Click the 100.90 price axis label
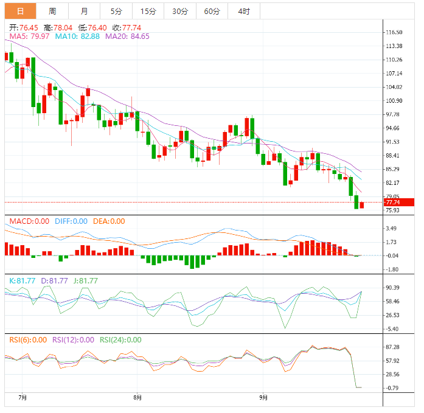Image resolution: width=424 pixels, height=413 pixels. [x=394, y=100]
